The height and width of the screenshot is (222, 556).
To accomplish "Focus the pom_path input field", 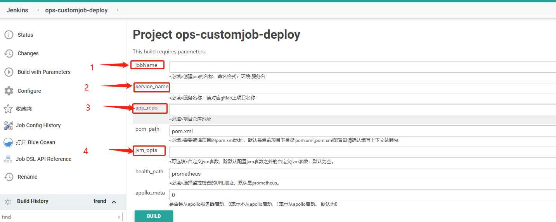I will (x=362, y=131).
